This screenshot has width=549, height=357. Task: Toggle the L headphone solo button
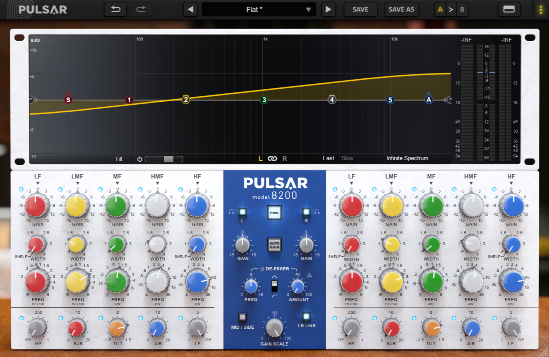tap(242, 212)
